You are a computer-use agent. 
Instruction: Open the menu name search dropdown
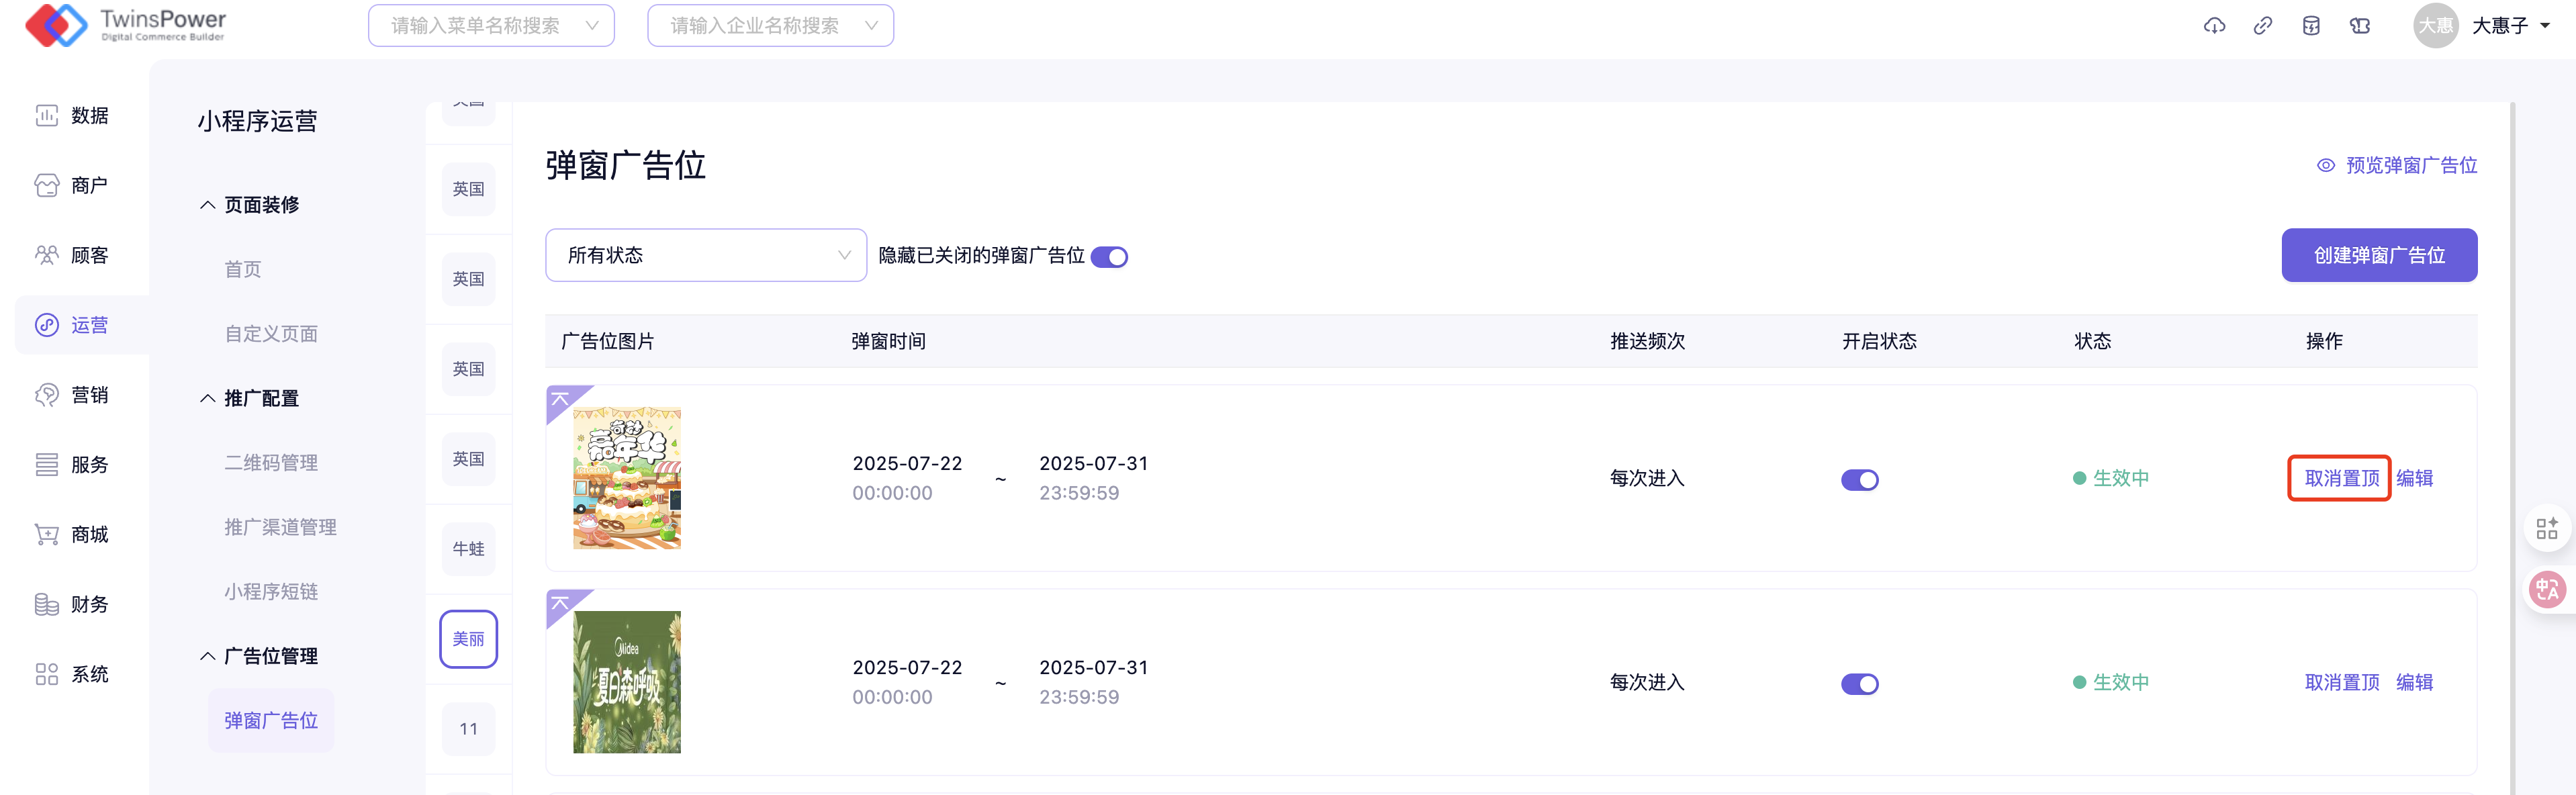coord(491,26)
